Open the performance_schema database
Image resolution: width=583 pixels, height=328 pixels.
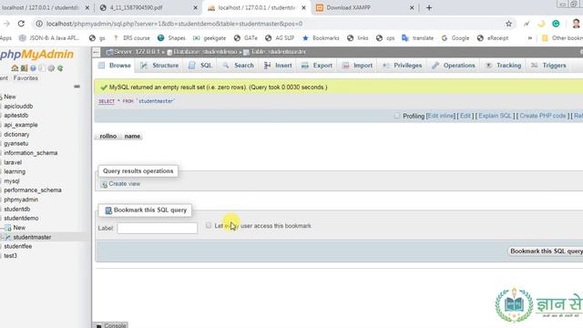click(x=33, y=190)
